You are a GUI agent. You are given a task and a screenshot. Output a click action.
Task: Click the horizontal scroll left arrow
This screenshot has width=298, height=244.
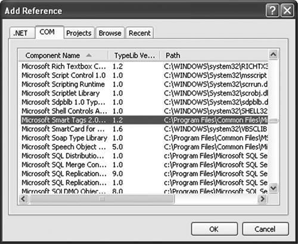[23, 199]
